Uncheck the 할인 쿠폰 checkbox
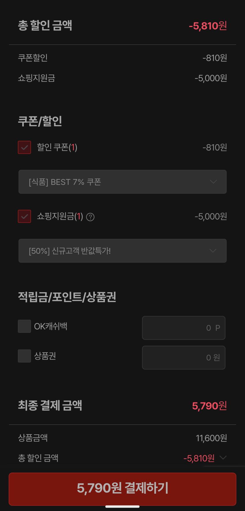Viewport: 245px width, 511px height. coord(24,147)
